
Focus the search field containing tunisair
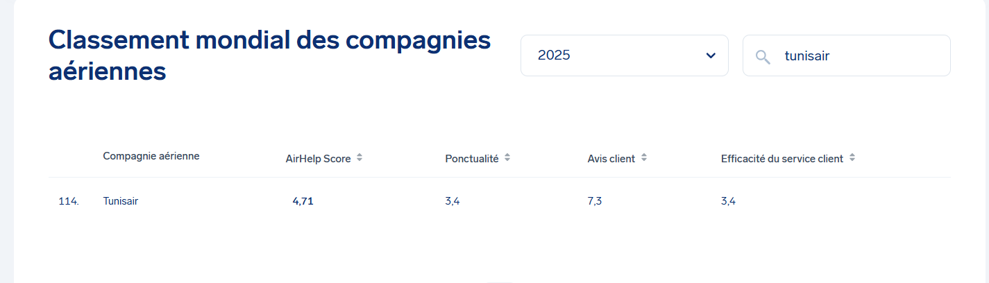(861, 56)
